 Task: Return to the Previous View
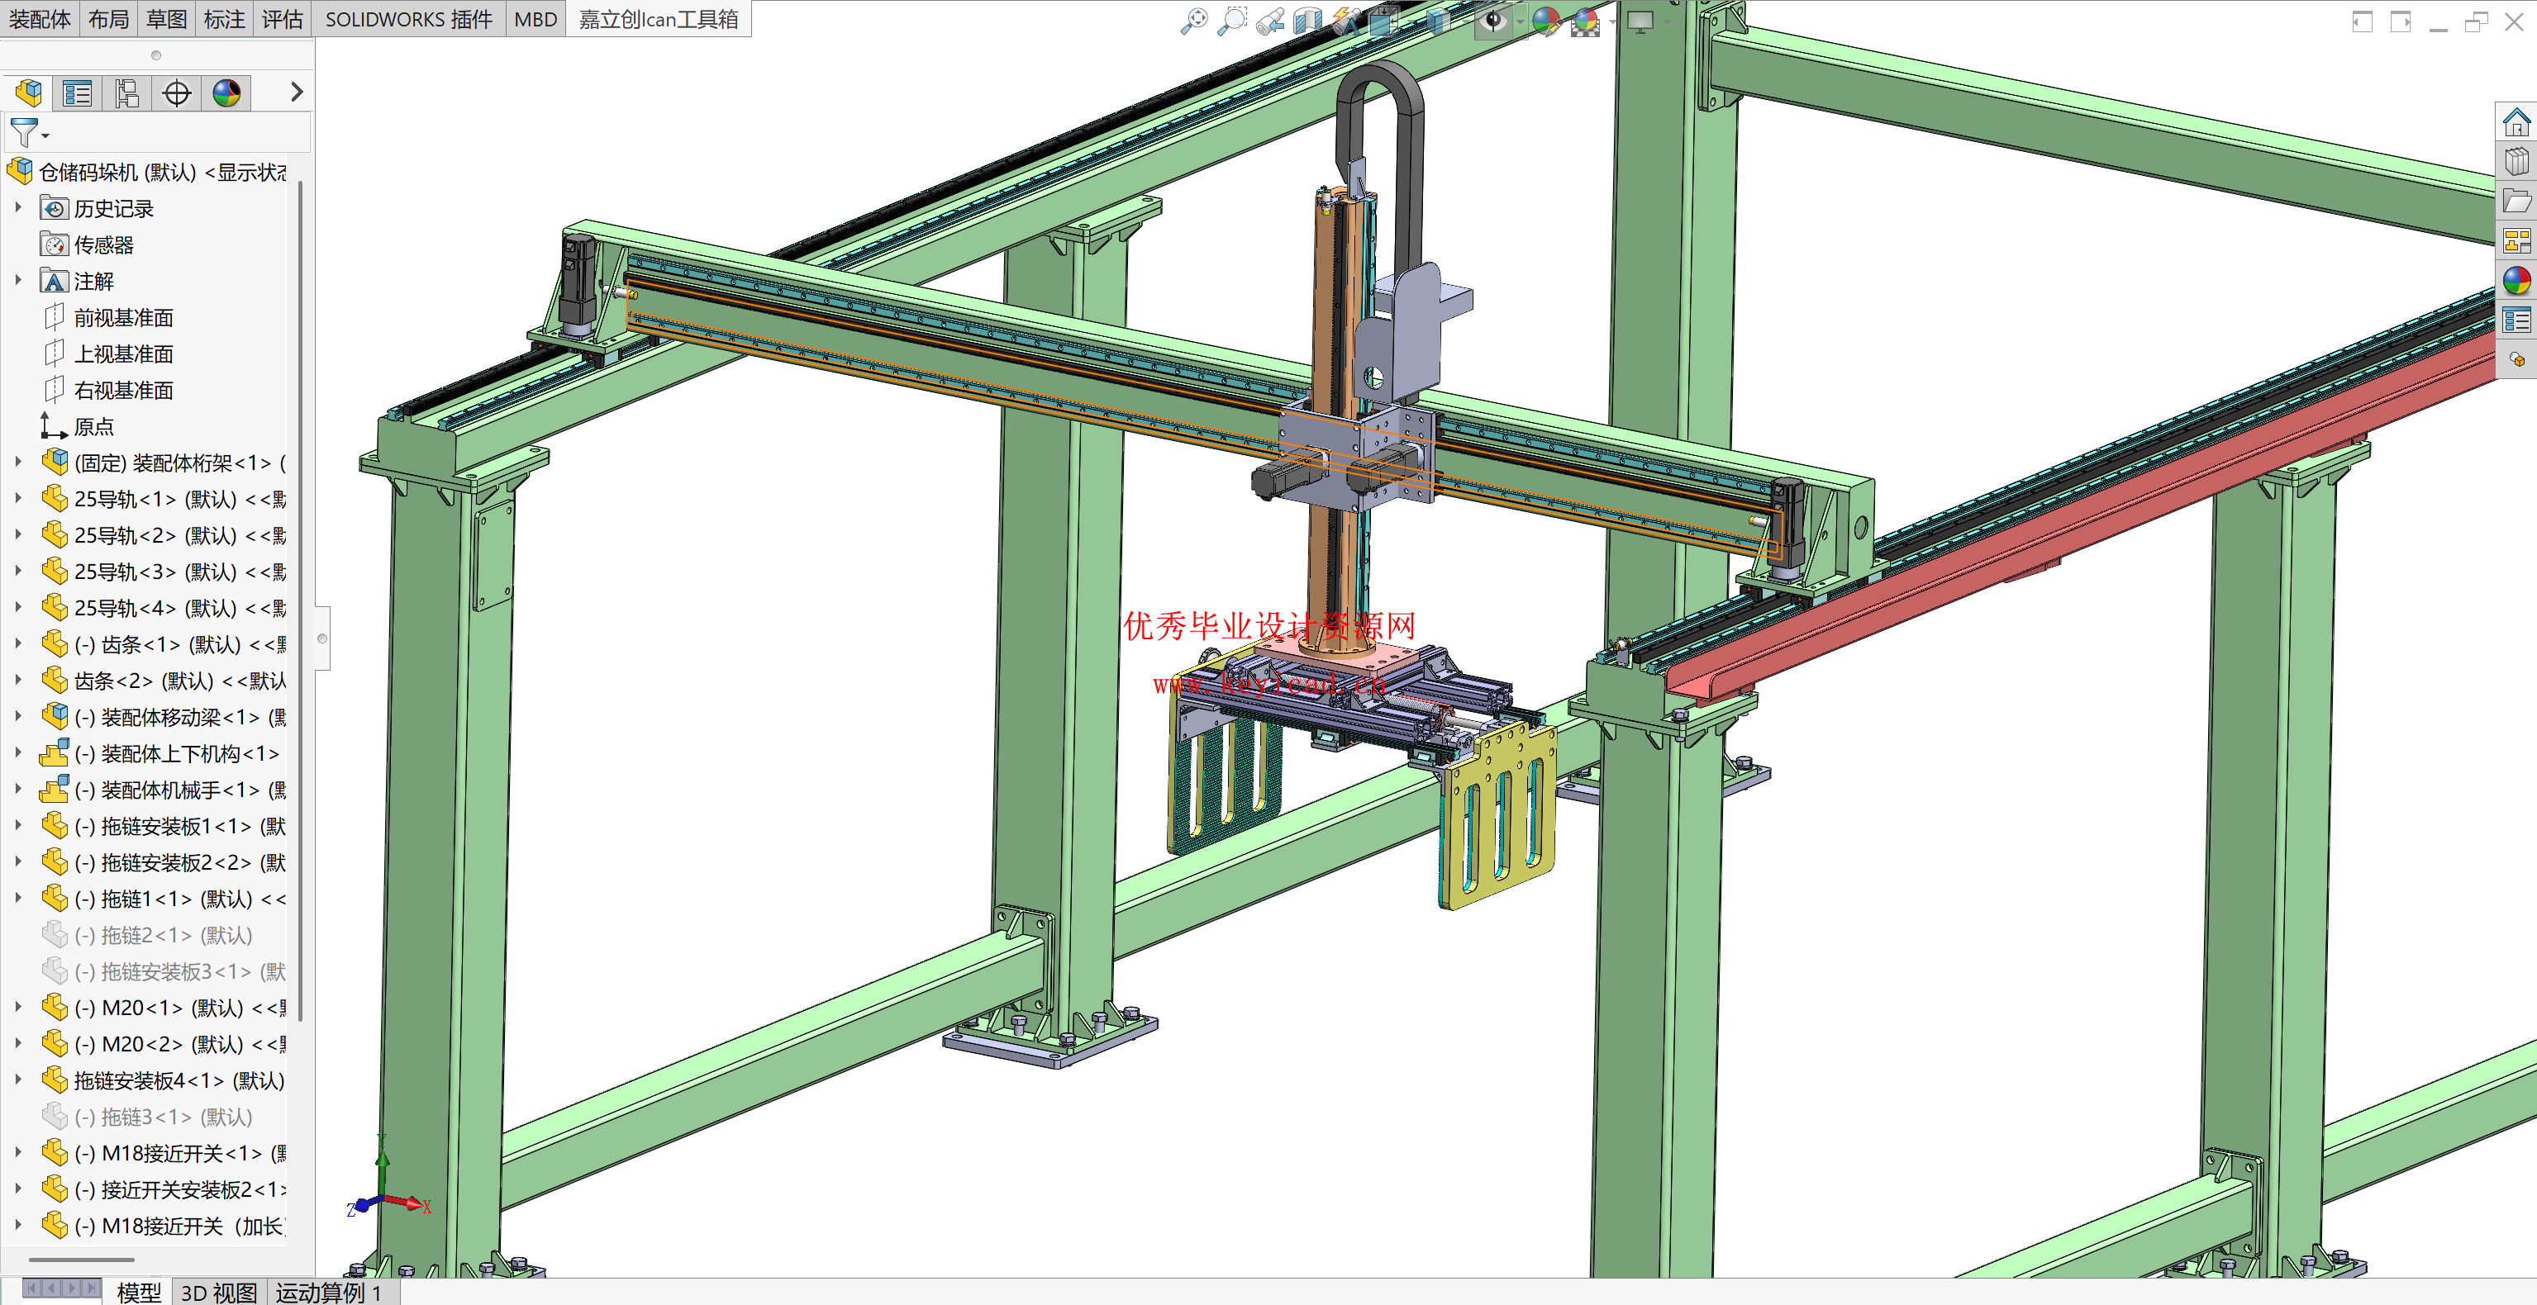click(x=1270, y=21)
